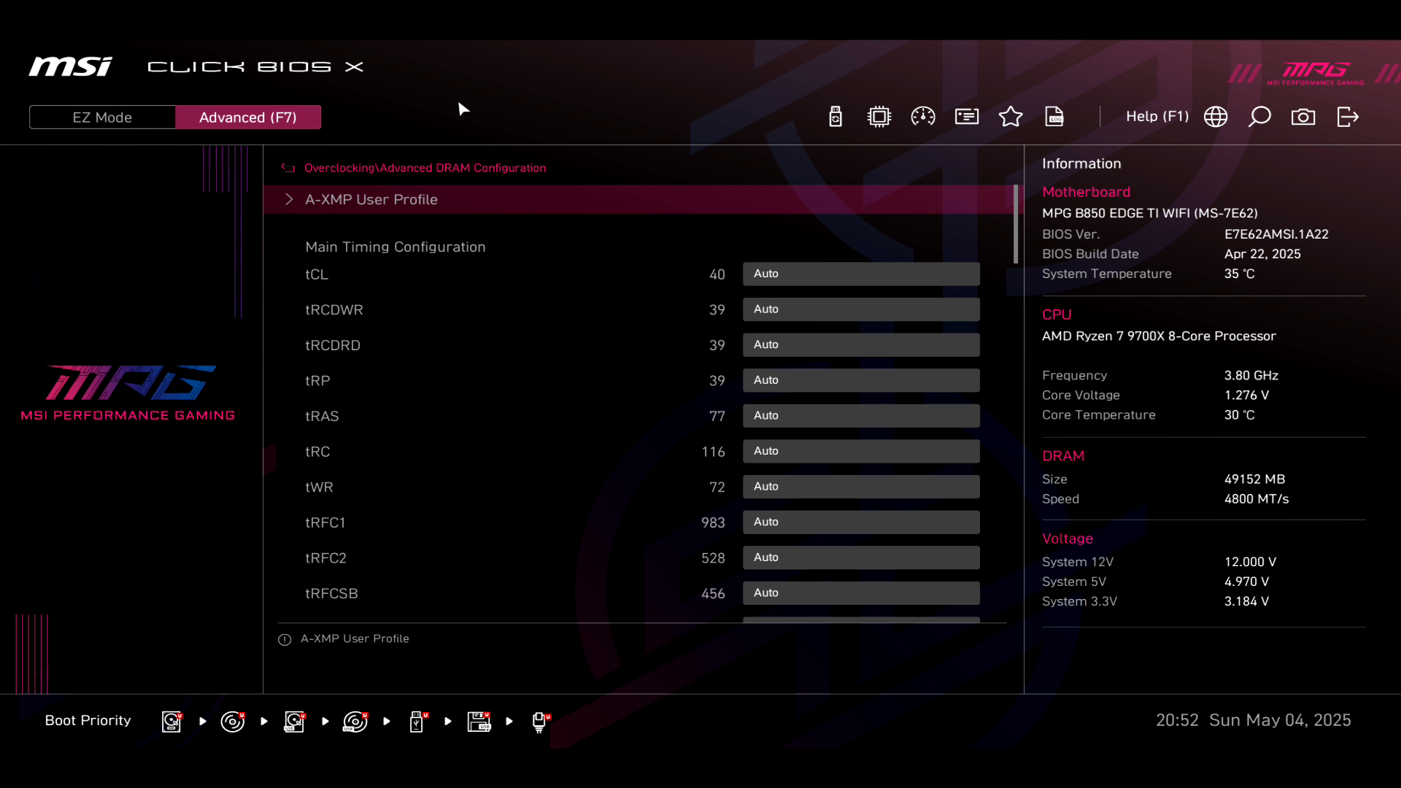Click the globe language icon
Viewport: 1401px width, 788px height.
pos(1216,117)
